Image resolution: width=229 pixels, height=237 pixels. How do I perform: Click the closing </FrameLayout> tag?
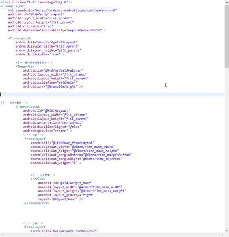pos(36,203)
